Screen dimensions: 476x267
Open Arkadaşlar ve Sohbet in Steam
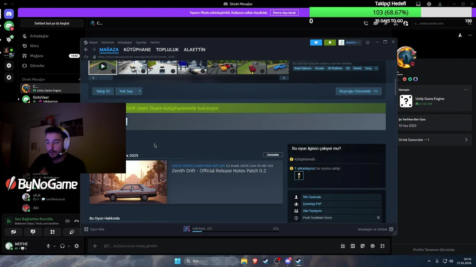pos(375,229)
